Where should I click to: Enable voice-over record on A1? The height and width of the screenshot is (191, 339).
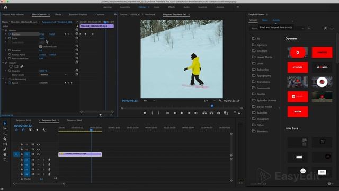pyautogui.click(x=49, y=160)
